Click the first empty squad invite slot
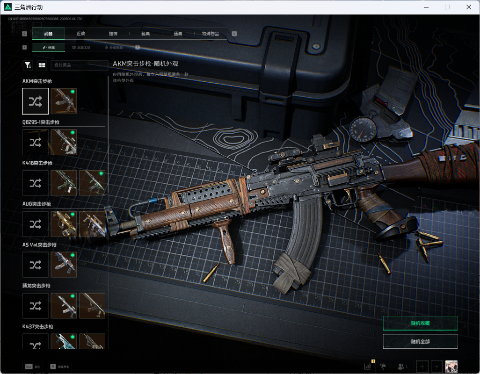480x374 pixels. click(x=422, y=367)
